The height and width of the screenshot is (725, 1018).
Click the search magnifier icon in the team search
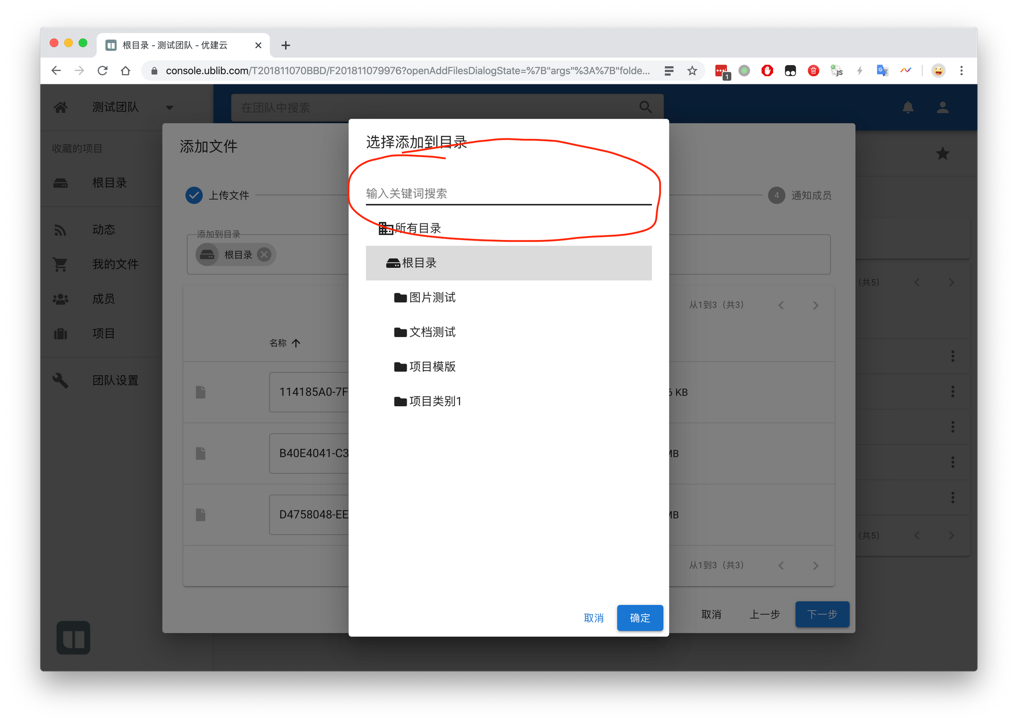tap(645, 107)
